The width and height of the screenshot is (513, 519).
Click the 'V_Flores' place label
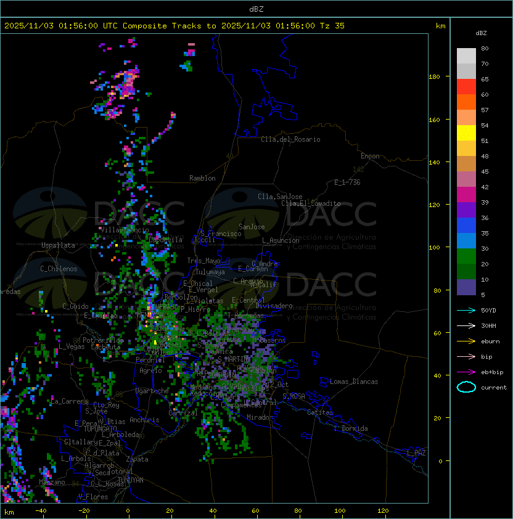click(93, 497)
